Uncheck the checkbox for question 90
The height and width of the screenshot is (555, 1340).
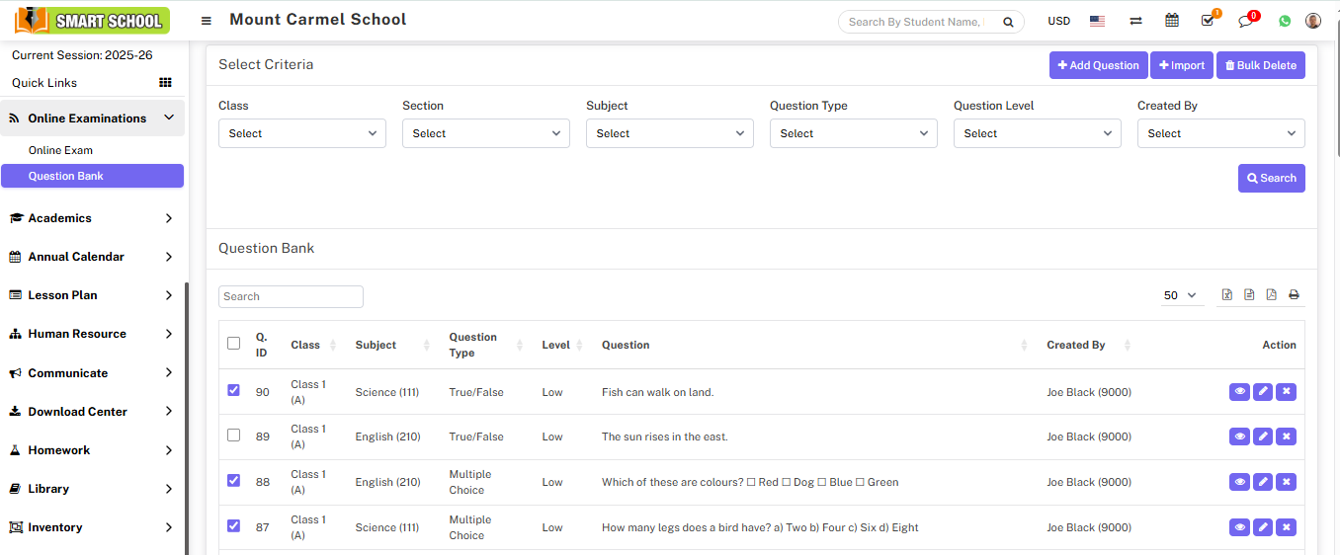(233, 391)
